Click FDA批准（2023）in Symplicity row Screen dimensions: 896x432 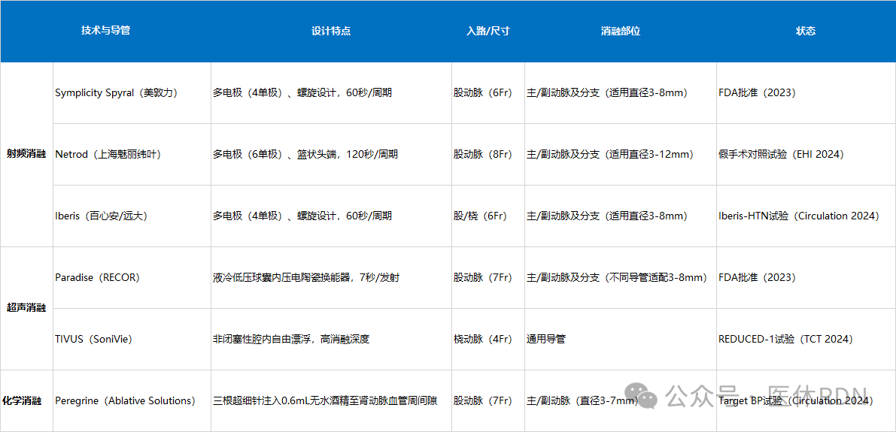(x=806, y=93)
